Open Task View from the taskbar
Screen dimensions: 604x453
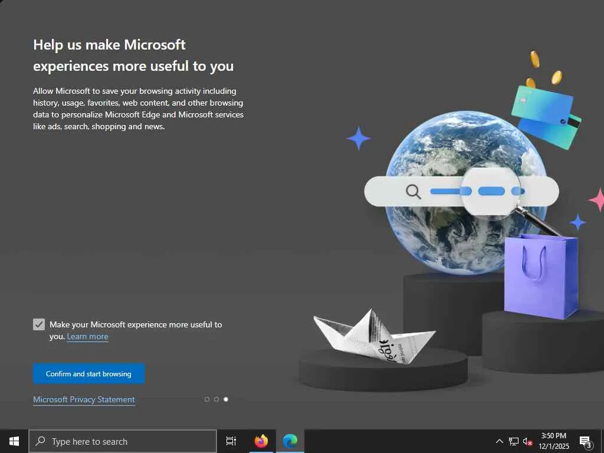[x=231, y=441]
